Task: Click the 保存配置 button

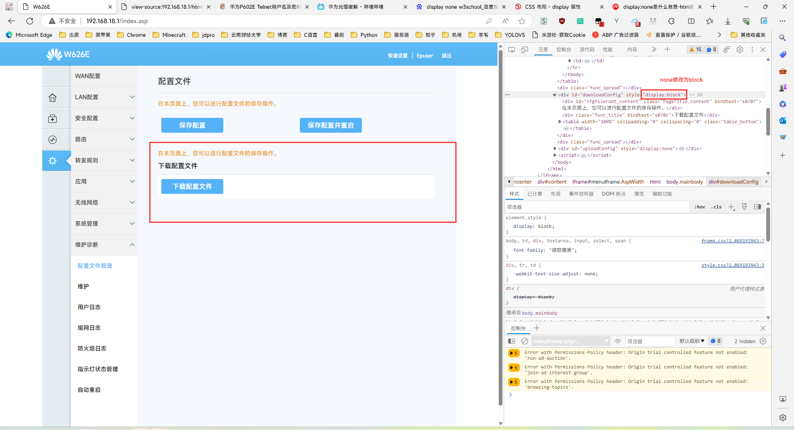Action: coord(192,125)
